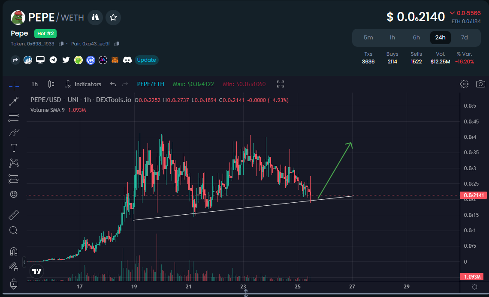Select the text annotation tool
The width and height of the screenshot is (489, 297).
[x=14, y=148]
